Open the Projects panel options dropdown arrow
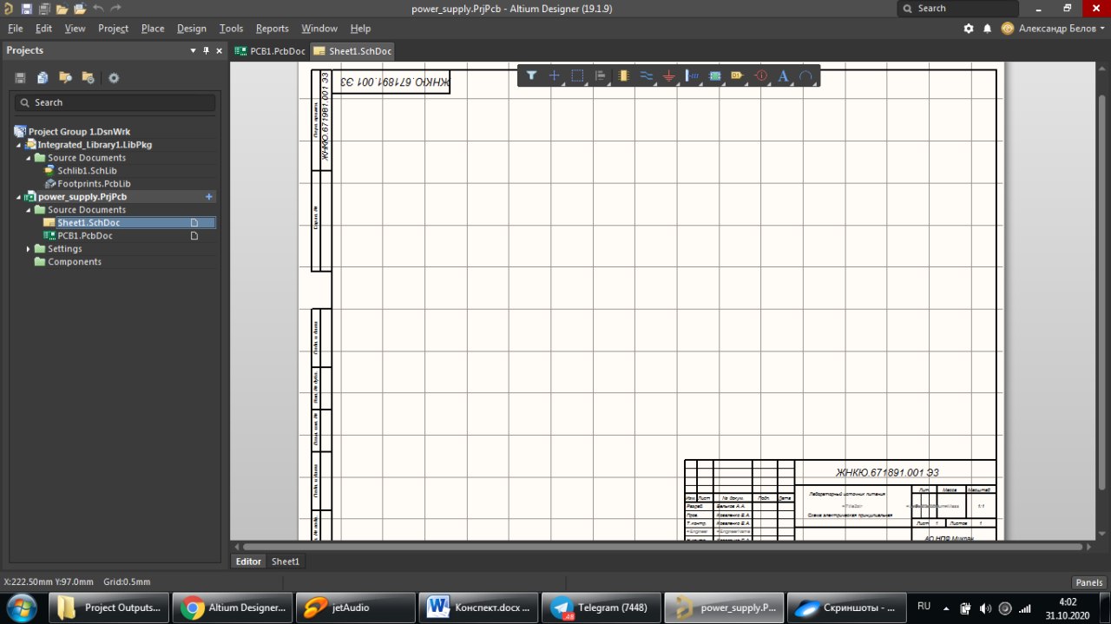Screen dimensions: 1111x624 194,50
